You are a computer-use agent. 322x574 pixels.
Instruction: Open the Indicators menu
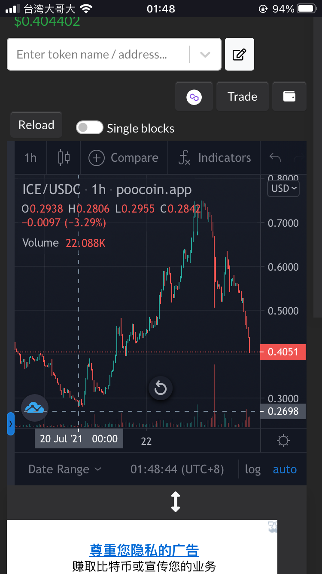(x=215, y=157)
